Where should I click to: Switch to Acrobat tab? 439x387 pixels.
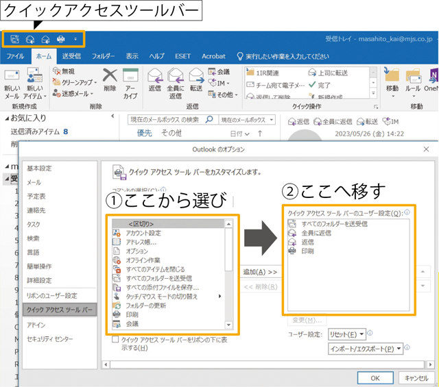(x=213, y=56)
